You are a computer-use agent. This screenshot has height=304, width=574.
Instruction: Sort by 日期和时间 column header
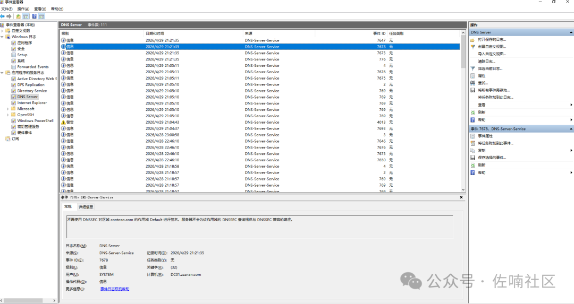coord(193,33)
